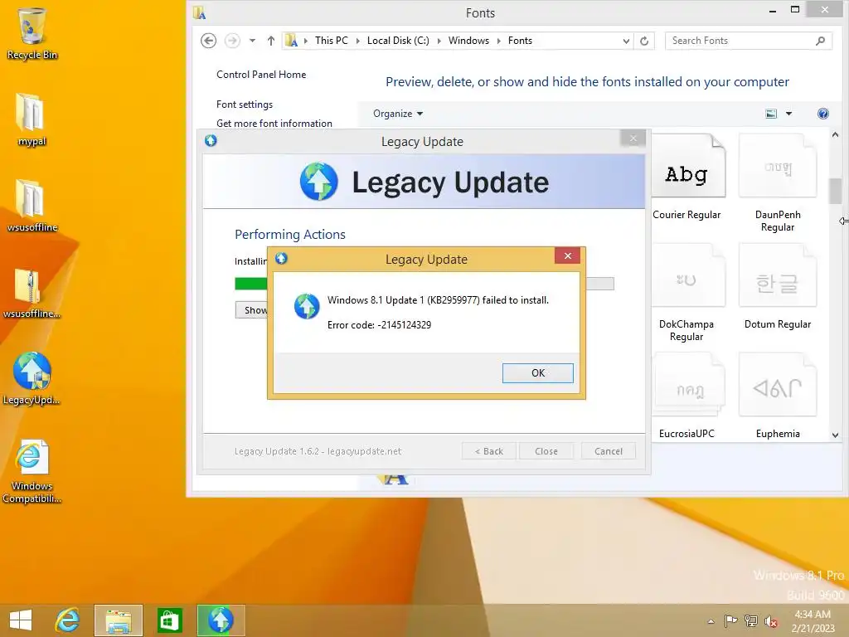Click Legacy Update installer title icon
The image size is (849, 637).
click(x=211, y=141)
